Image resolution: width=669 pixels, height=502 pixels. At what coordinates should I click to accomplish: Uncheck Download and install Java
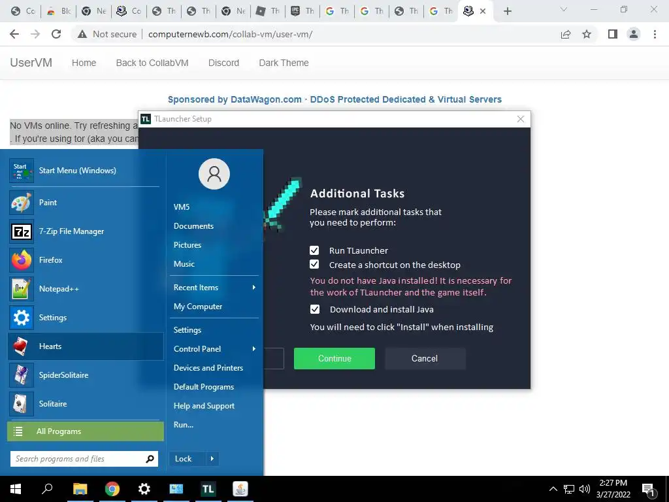(315, 309)
